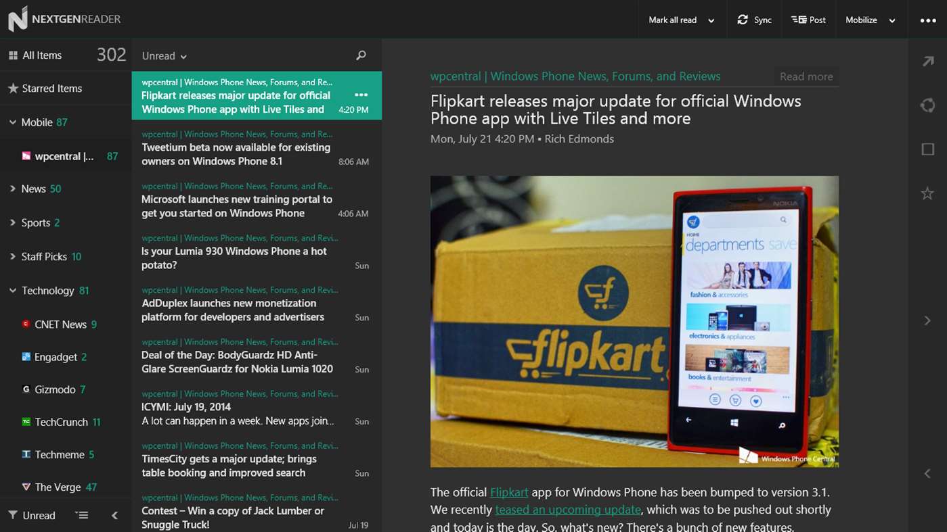Select the Techmeme feed
Viewport: 947px width, 532px height.
(x=66, y=454)
